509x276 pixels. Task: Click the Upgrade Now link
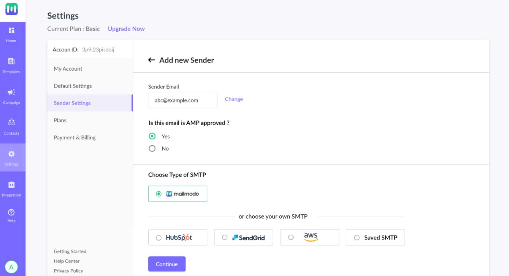tap(126, 29)
